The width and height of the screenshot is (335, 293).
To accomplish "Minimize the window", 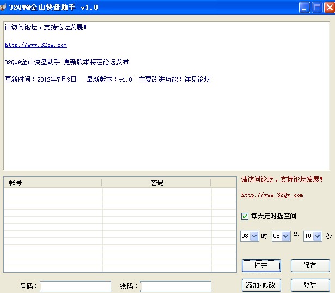I will tap(304, 8).
